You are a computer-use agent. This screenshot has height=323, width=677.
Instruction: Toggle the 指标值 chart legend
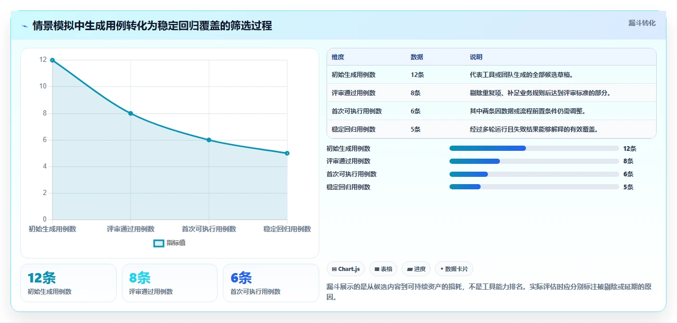169,243
